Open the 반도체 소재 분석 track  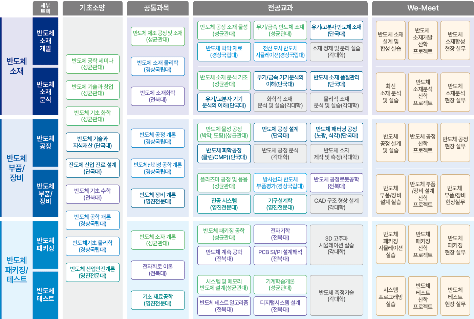tap(45, 92)
